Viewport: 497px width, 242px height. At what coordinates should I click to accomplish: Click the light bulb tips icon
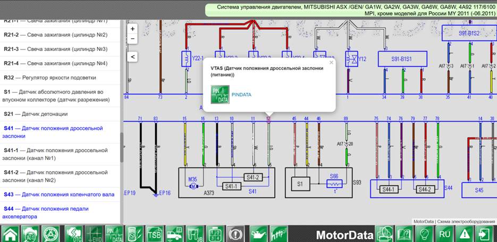pos(424,235)
